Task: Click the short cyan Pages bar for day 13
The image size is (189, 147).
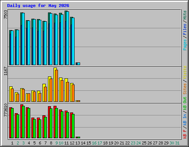Action: click(79, 64)
